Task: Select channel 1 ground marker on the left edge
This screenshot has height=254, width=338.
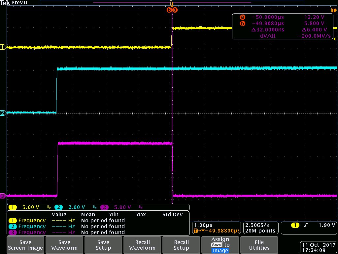Action: [3, 47]
